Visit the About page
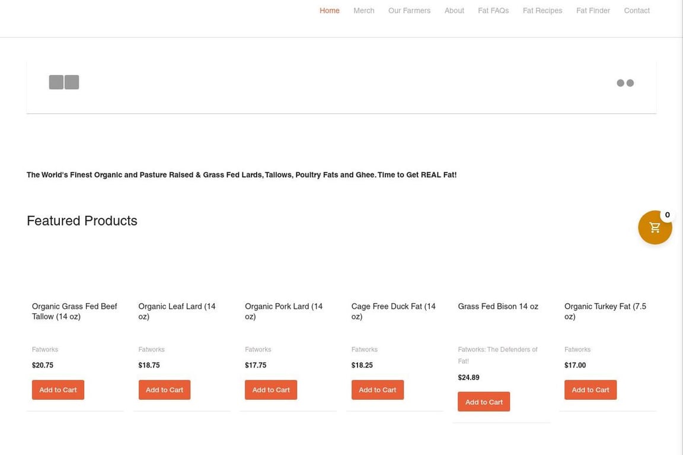Image resolution: width=683 pixels, height=455 pixels. [454, 11]
